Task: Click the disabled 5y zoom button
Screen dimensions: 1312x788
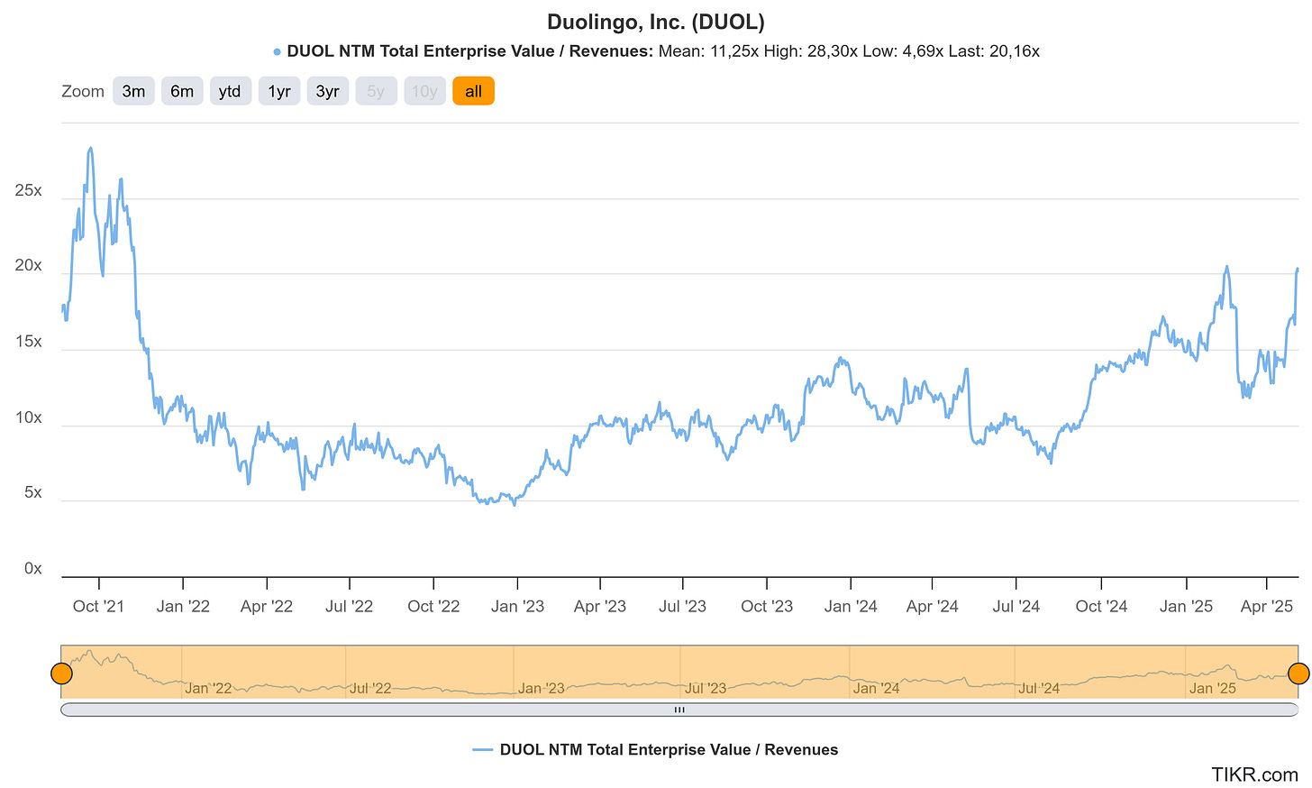Action: pos(376,91)
